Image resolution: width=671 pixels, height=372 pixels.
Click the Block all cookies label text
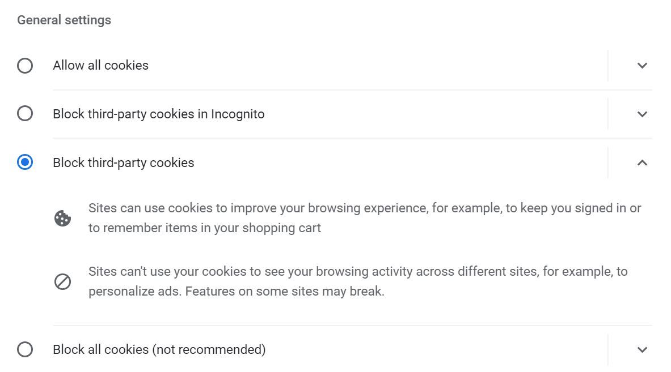click(158, 349)
